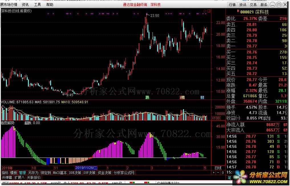Collapse the 扩展 panel
The height and width of the screenshot is (186, 290).
click(19, 177)
